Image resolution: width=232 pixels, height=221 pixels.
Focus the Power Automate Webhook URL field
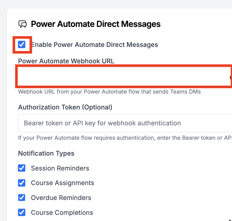coord(123,76)
